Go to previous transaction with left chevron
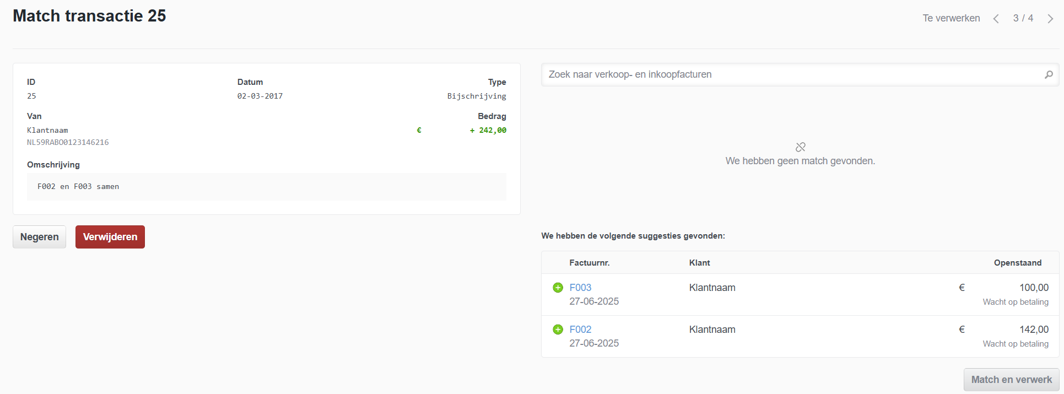1064x394 pixels. click(x=996, y=19)
